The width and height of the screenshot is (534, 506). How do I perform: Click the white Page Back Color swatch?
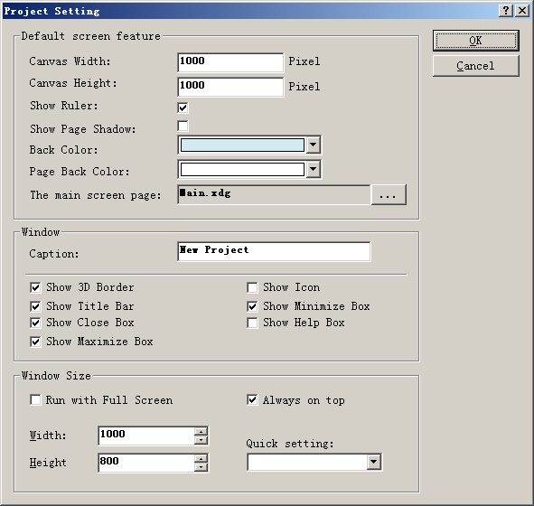242,169
